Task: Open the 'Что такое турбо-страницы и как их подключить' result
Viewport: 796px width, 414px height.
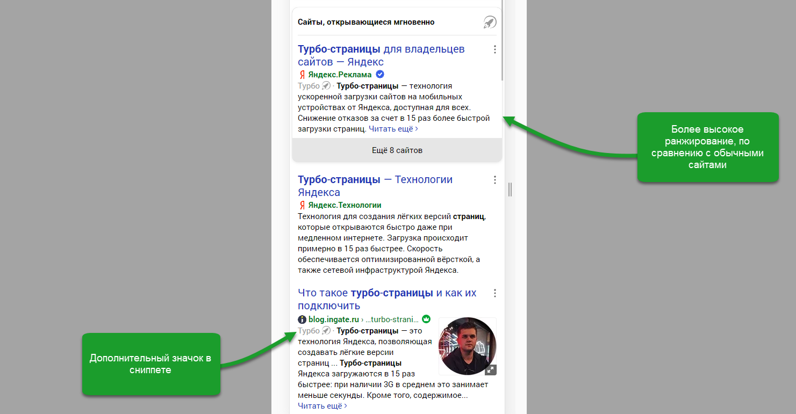Action: click(387, 299)
